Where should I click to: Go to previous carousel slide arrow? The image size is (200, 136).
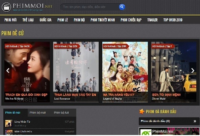coord(8,71)
